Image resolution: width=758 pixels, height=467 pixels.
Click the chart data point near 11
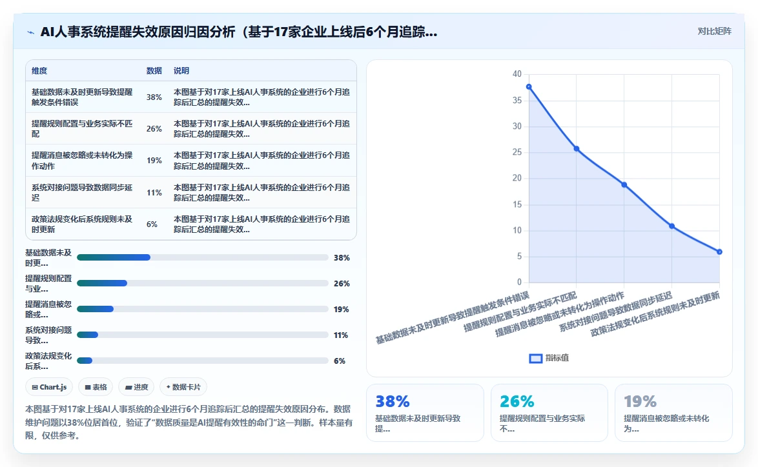click(672, 226)
